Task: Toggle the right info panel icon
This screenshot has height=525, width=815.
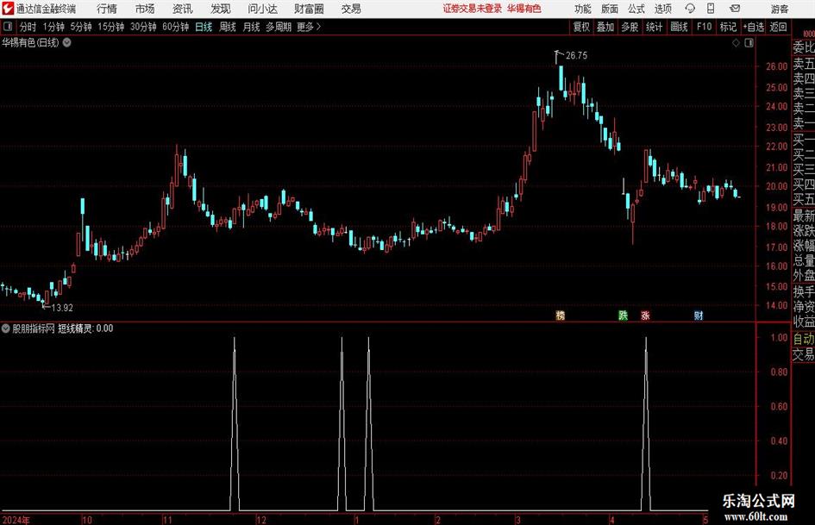Action: click(749, 43)
